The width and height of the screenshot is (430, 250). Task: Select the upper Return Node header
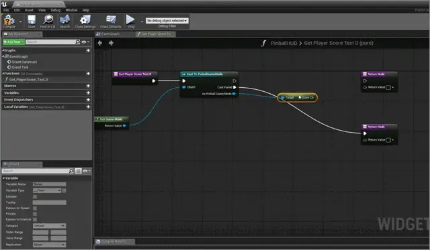pos(379,74)
